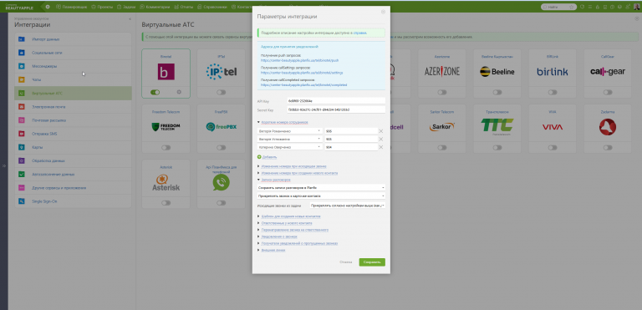642x310 pixels.
Task: Click the Secret Key input field
Action: coord(336,109)
